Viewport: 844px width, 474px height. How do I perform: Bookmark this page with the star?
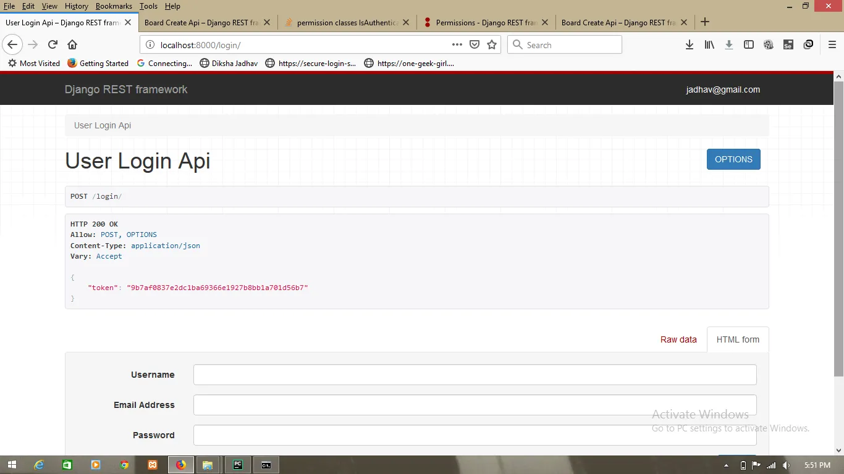point(492,44)
